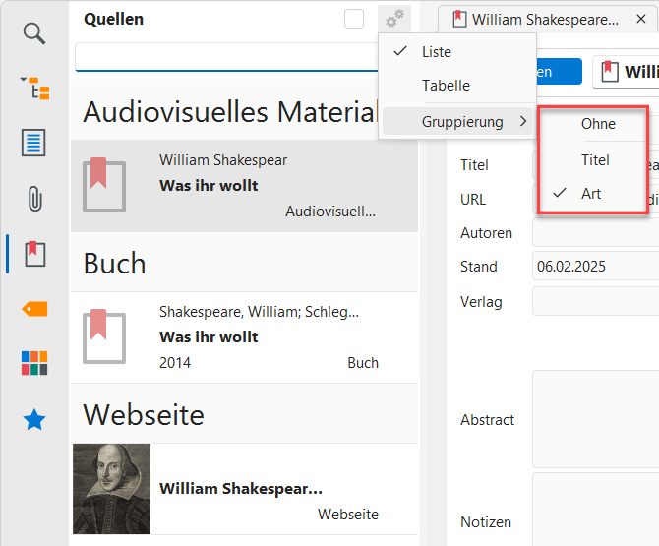Select the Shakespeare portrait thumbnail

pos(111,488)
